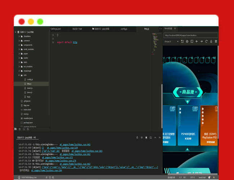234x180 pixels.
Task: Click the browser back arrow icon
Action: click(197, 41)
